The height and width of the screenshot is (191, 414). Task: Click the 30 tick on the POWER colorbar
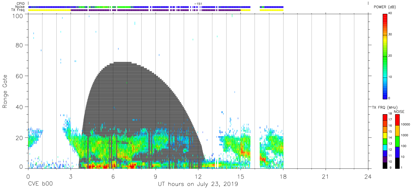tap(390, 35)
